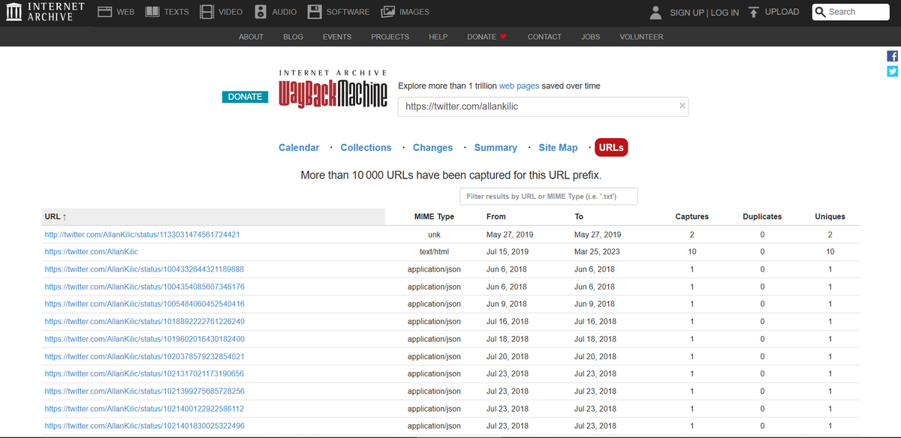Image resolution: width=901 pixels, height=438 pixels.
Task: Open the Software floppy disk icon
Action: point(315,12)
